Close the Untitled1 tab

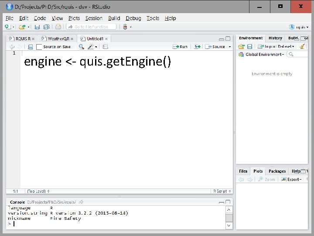(106, 39)
